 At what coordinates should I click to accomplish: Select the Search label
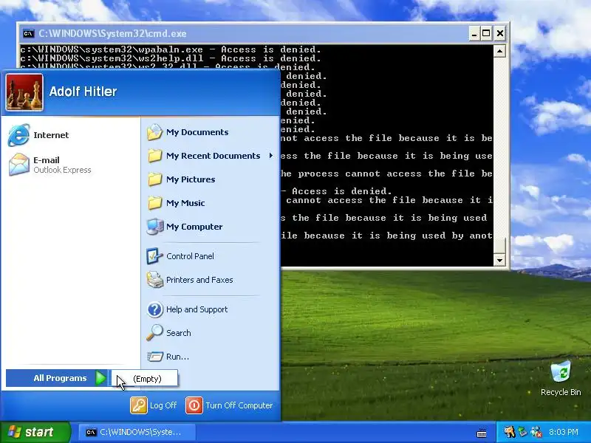point(179,333)
